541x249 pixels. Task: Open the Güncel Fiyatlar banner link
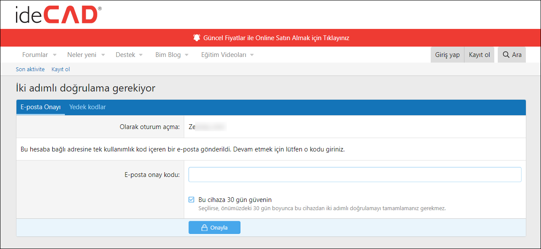[276, 38]
